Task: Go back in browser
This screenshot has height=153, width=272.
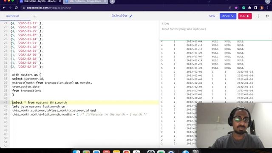Action: click(4, 8)
